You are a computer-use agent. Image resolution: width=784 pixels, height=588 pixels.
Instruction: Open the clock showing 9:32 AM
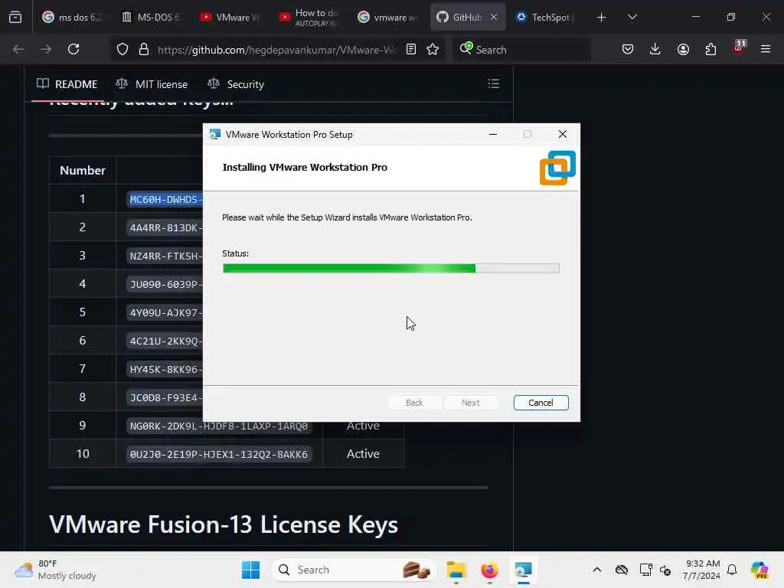pyautogui.click(x=701, y=570)
